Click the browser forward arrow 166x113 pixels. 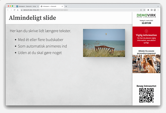pos(11,10)
